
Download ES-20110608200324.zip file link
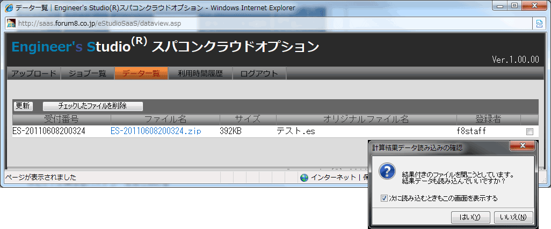click(x=156, y=131)
